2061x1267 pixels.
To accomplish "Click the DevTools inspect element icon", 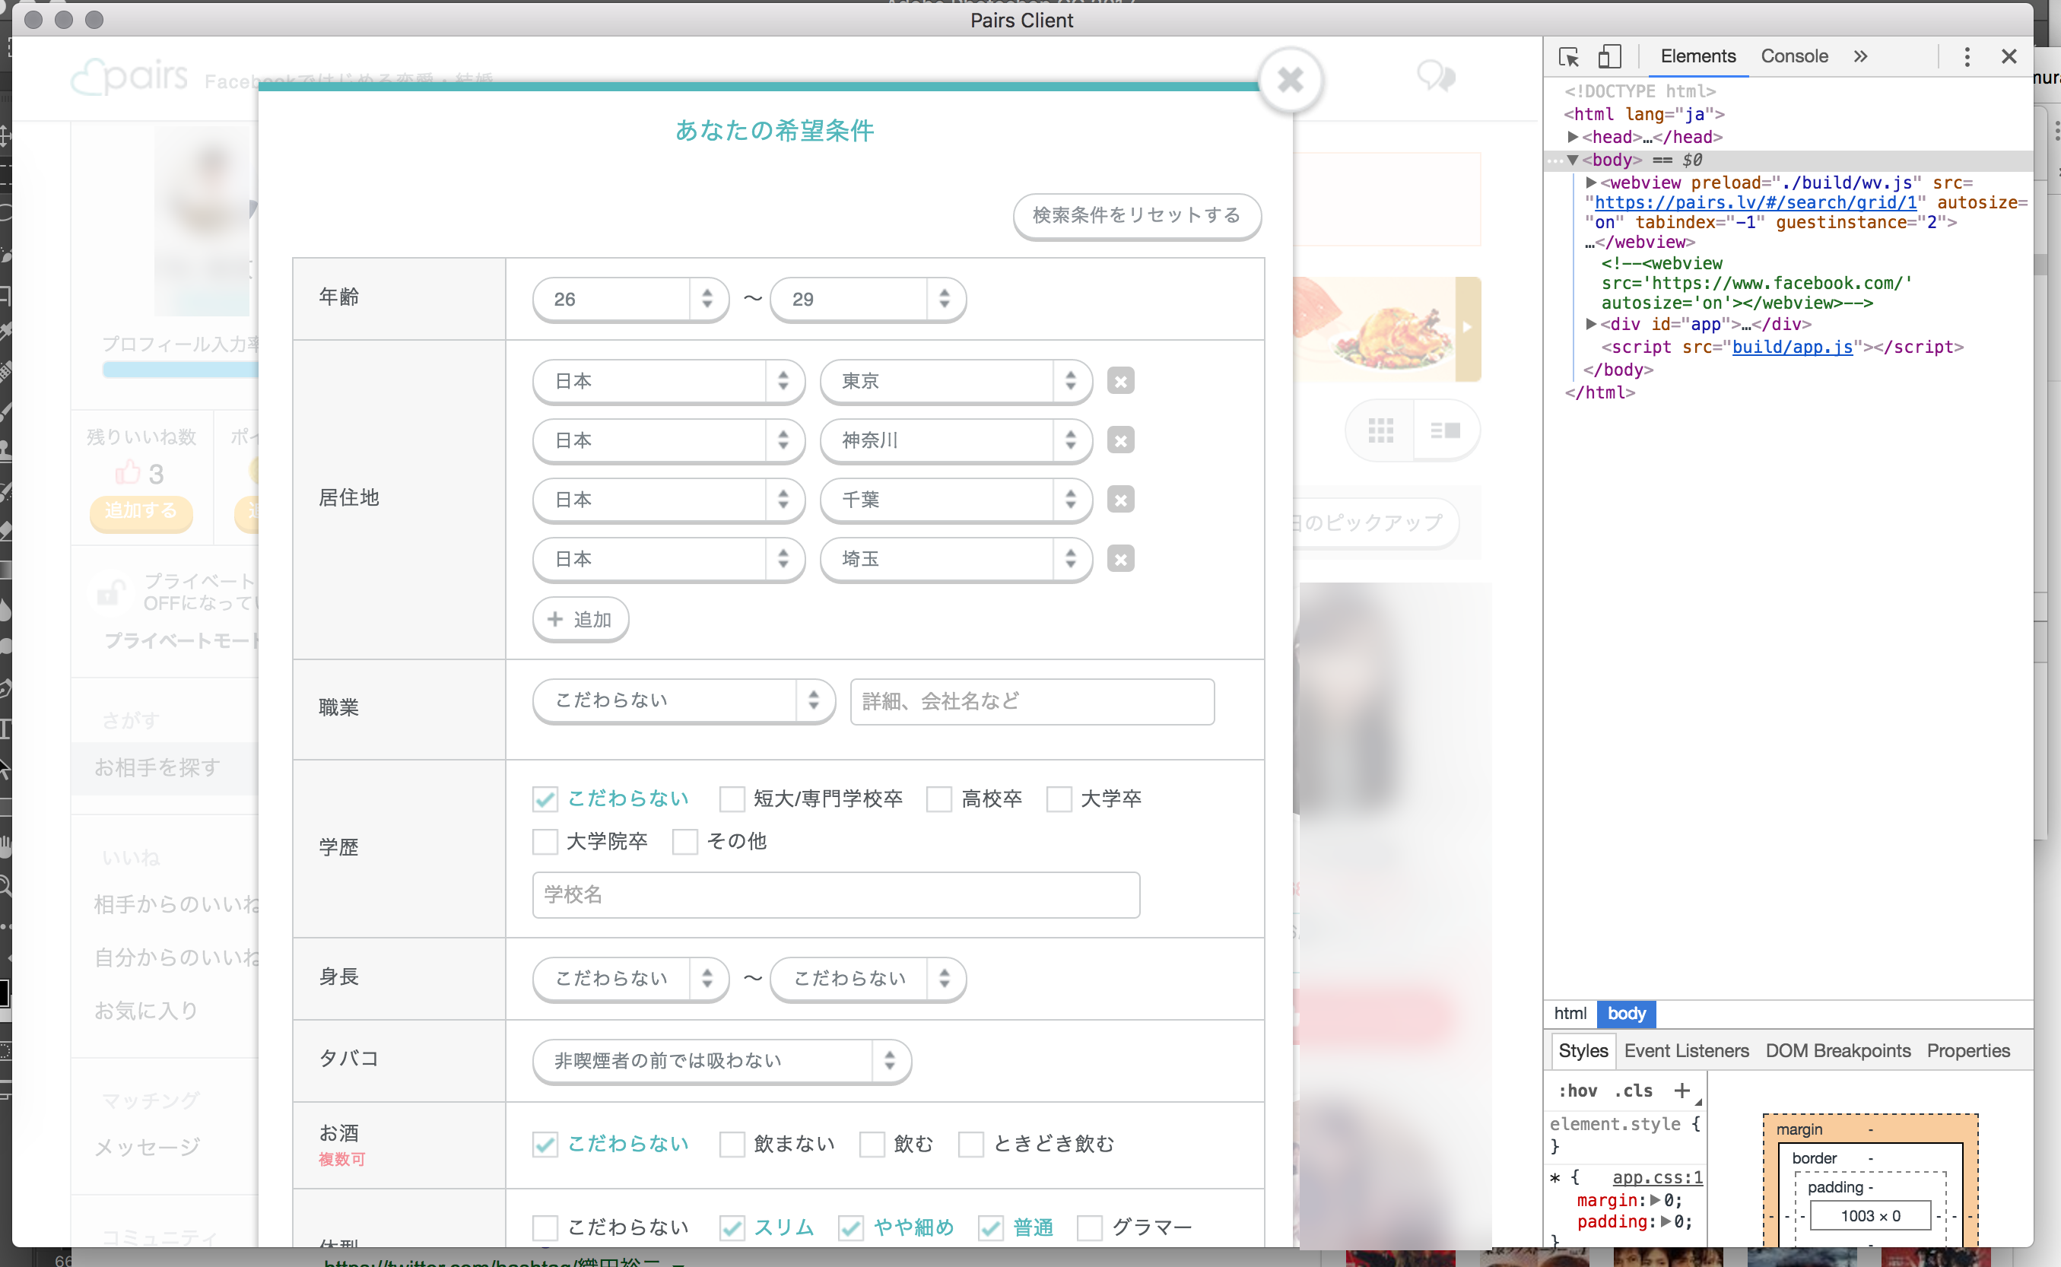I will click(x=1568, y=57).
